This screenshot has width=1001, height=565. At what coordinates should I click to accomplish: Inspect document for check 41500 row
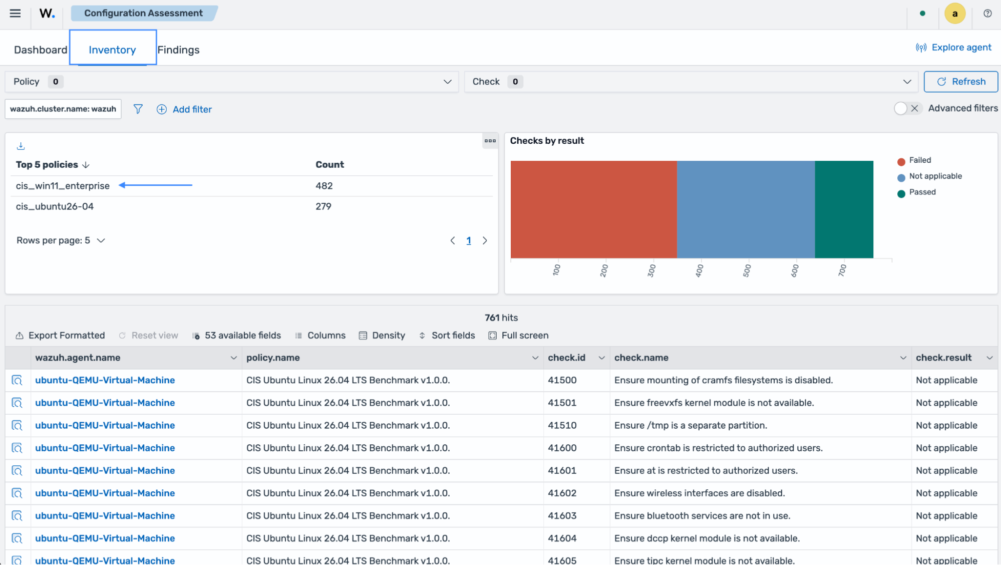pos(17,380)
